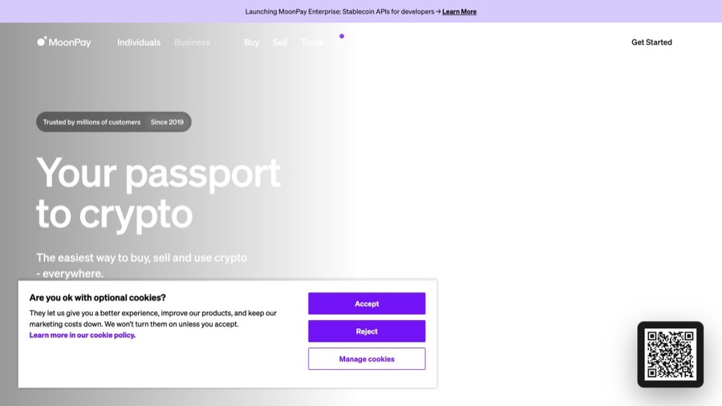Open the Trade menu item
Image resolution: width=722 pixels, height=406 pixels.
(x=312, y=43)
